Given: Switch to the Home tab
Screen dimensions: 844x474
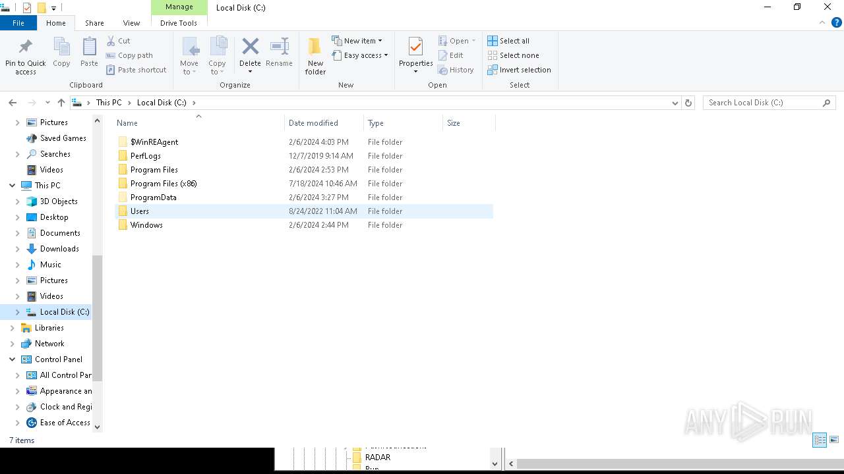Looking at the screenshot, I should click(x=56, y=23).
